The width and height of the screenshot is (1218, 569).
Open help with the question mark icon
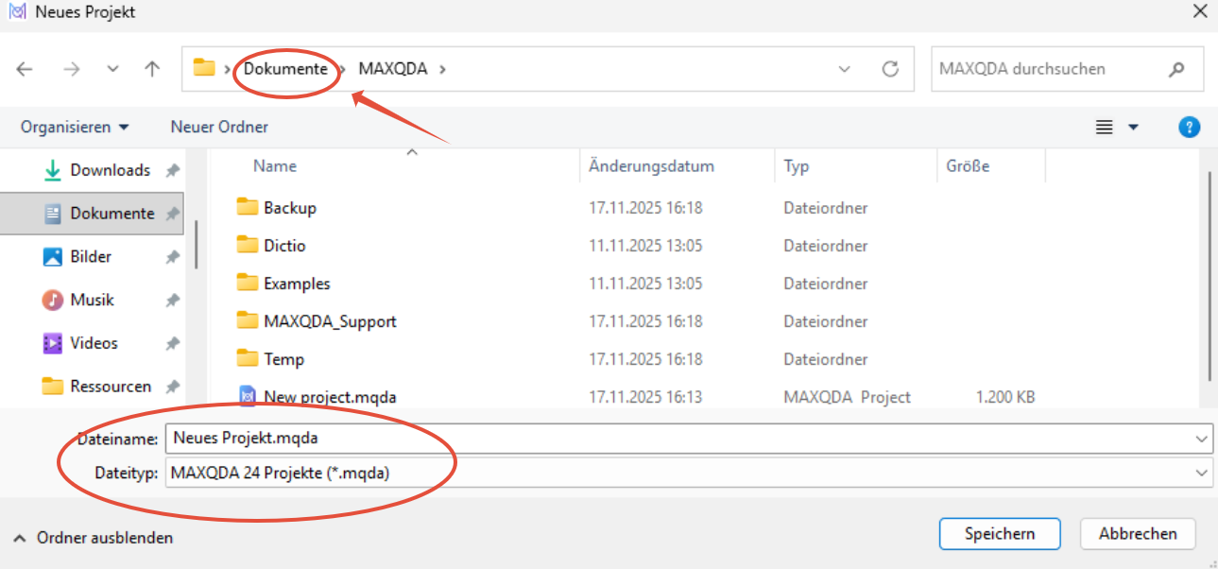[x=1190, y=127]
